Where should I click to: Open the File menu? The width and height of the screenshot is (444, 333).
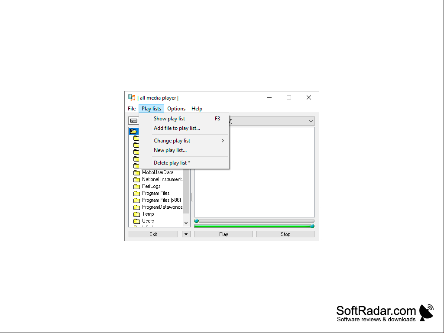pyautogui.click(x=132, y=109)
